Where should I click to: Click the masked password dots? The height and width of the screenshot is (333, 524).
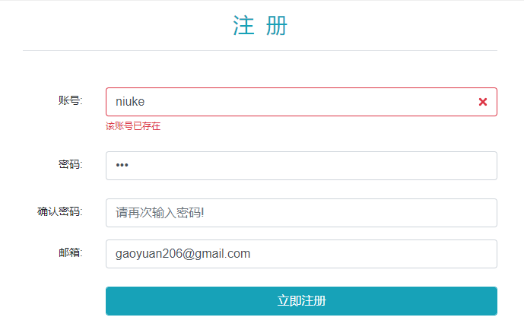122,165
